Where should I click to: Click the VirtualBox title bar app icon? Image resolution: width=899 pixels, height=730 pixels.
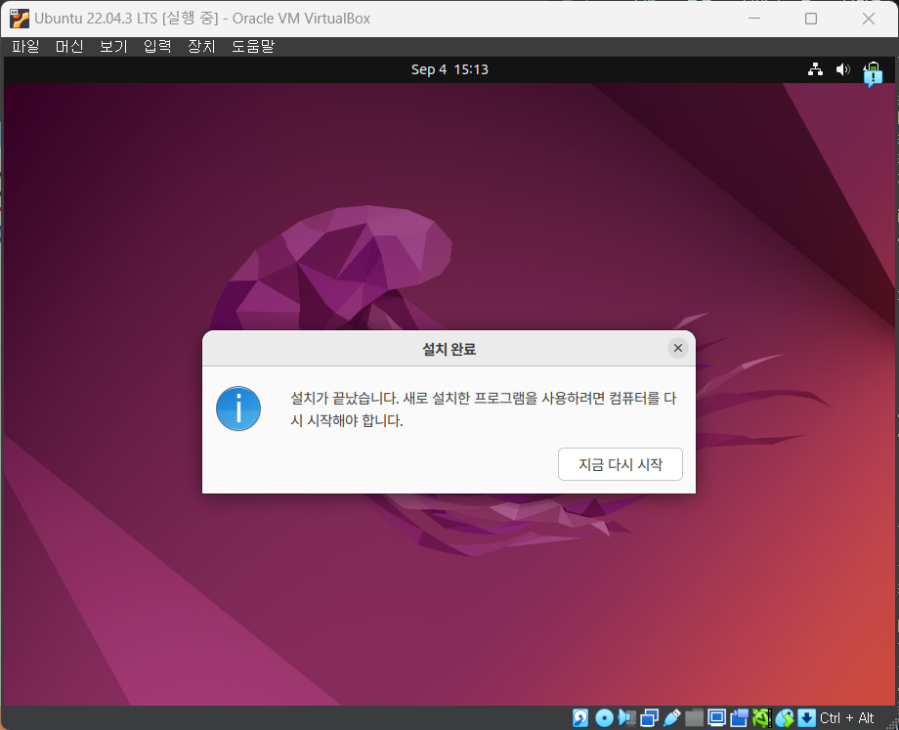click(x=20, y=19)
